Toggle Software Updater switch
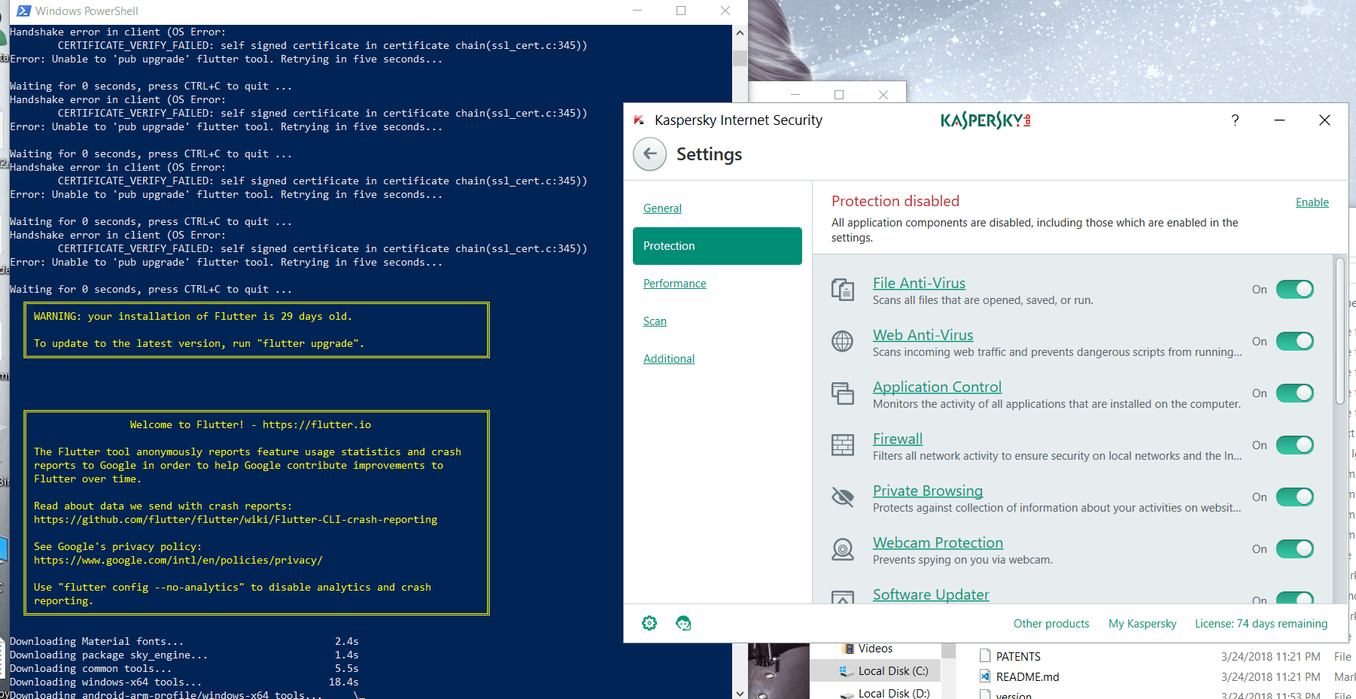 click(x=1295, y=598)
